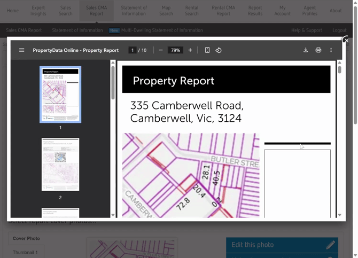
Task: Open the Map Search tab
Action: click(x=166, y=11)
